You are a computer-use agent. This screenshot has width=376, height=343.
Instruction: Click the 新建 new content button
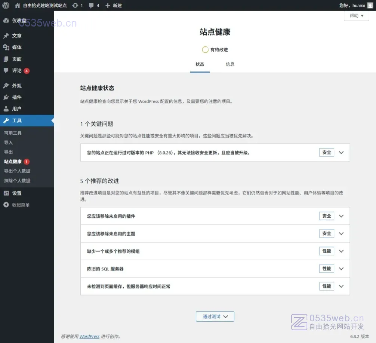coord(113,6)
